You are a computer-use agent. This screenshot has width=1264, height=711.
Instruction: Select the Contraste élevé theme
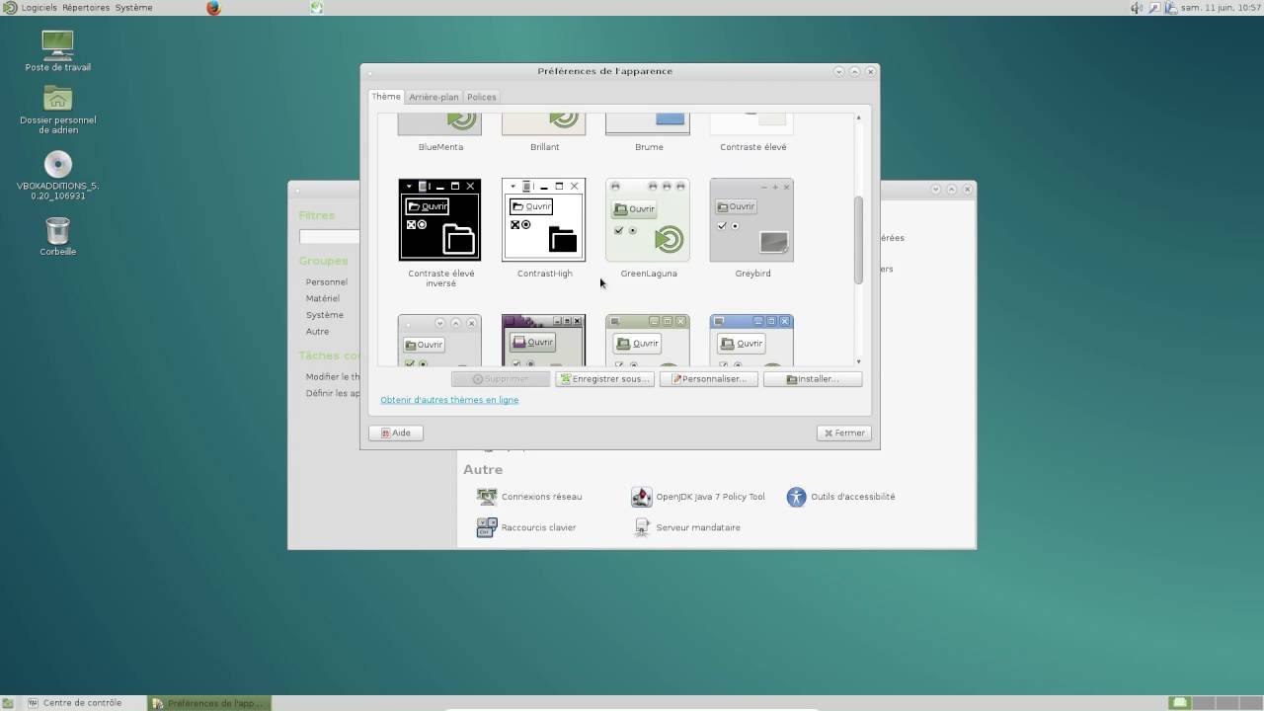coord(751,125)
